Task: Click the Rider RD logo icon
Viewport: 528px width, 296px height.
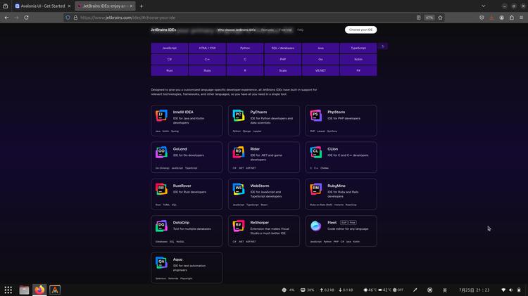Action: pos(239,152)
